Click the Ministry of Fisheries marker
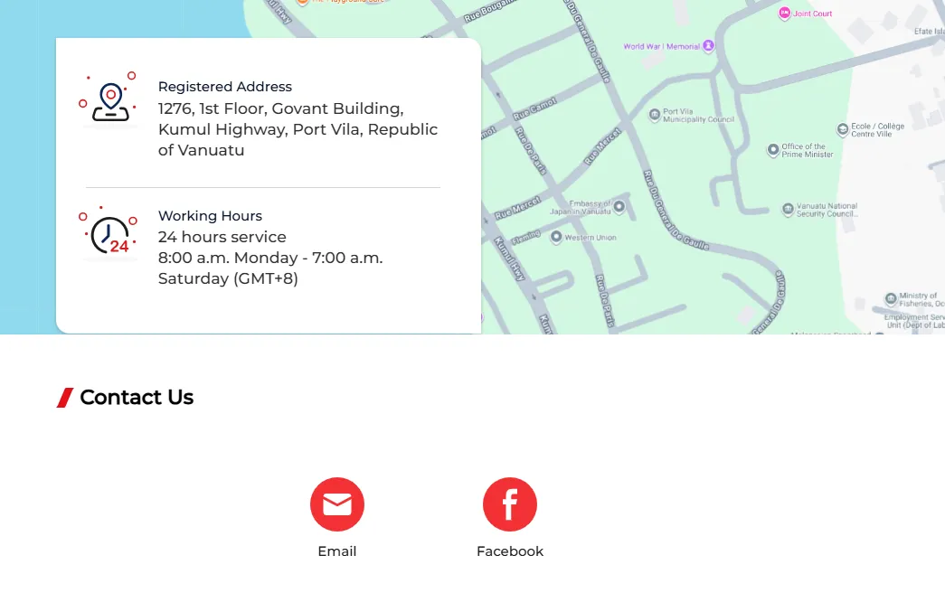945x593 pixels. 891,297
